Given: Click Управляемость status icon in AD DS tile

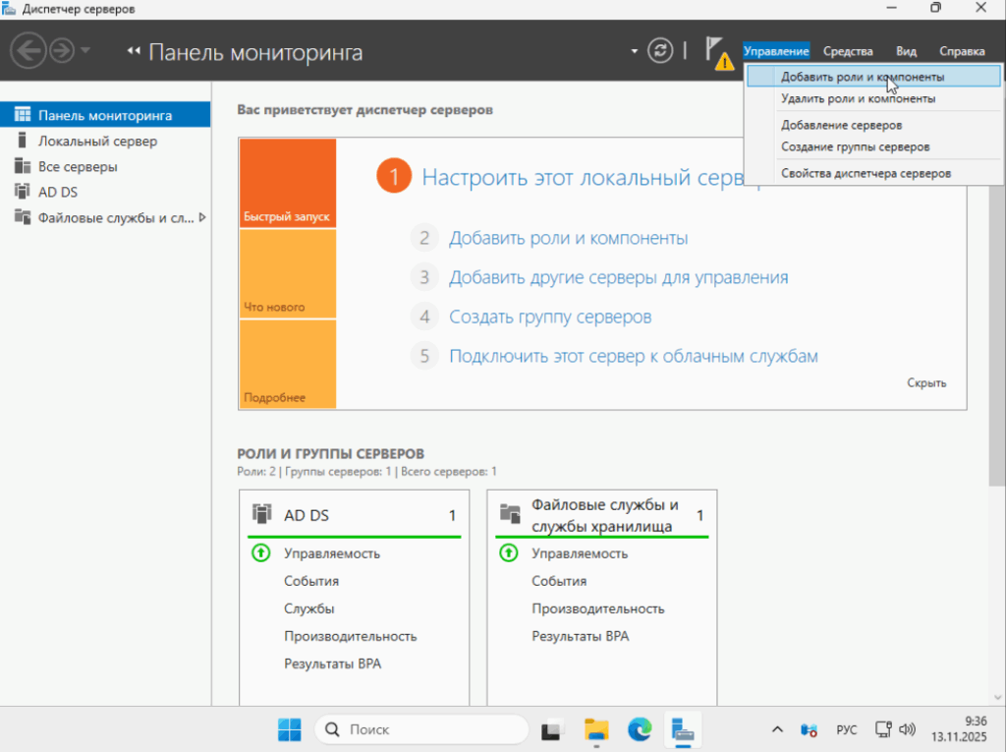Looking at the screenshot, I should (261, 552).
